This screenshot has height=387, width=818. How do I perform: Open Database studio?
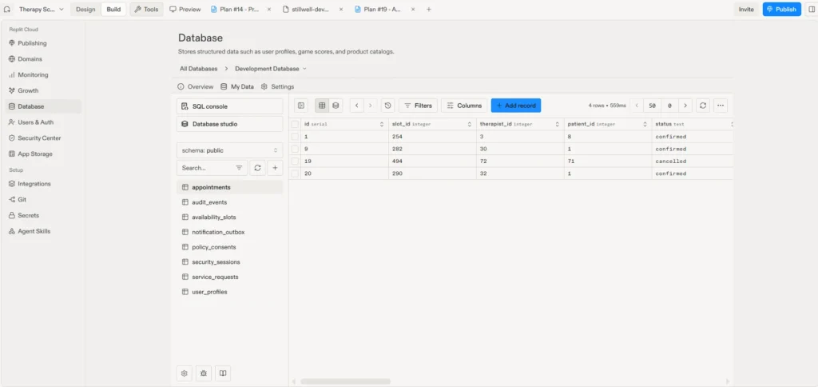pyautogui.click(x=229, y=124)
